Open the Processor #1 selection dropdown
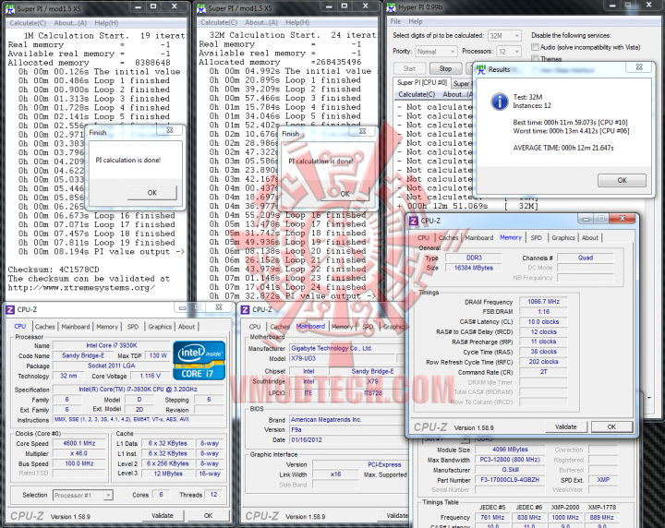665x528 pixels. point(83,495)
